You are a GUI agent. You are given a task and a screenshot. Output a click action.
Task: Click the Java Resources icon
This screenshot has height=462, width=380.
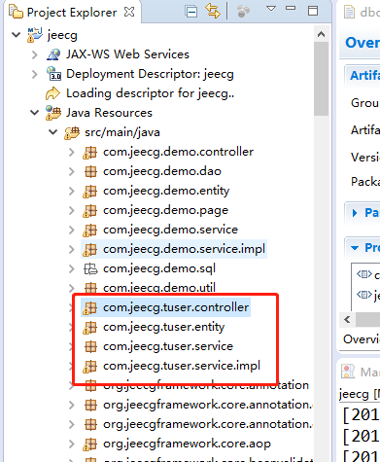[x=53, y=113]
